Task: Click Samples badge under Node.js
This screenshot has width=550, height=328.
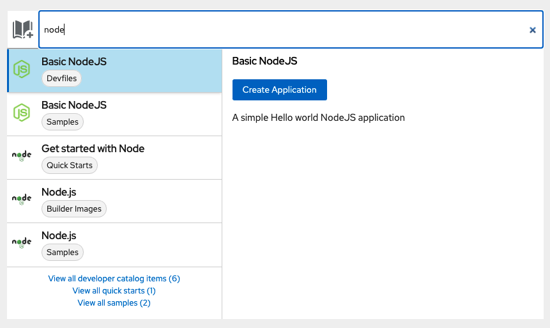Action: (x=63, y=253)
